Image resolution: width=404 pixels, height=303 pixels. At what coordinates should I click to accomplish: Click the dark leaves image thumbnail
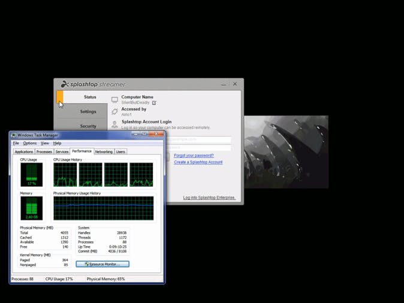(287, 152)
